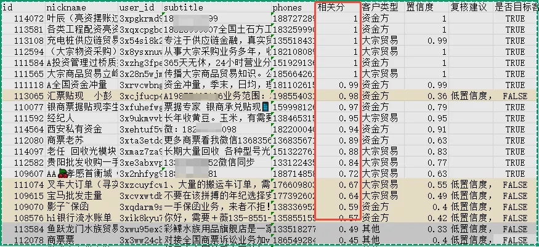The width and height of the screenshot is (539, 247).
Task: Click nickname cell 经纪人
Action: click(82, 118)
